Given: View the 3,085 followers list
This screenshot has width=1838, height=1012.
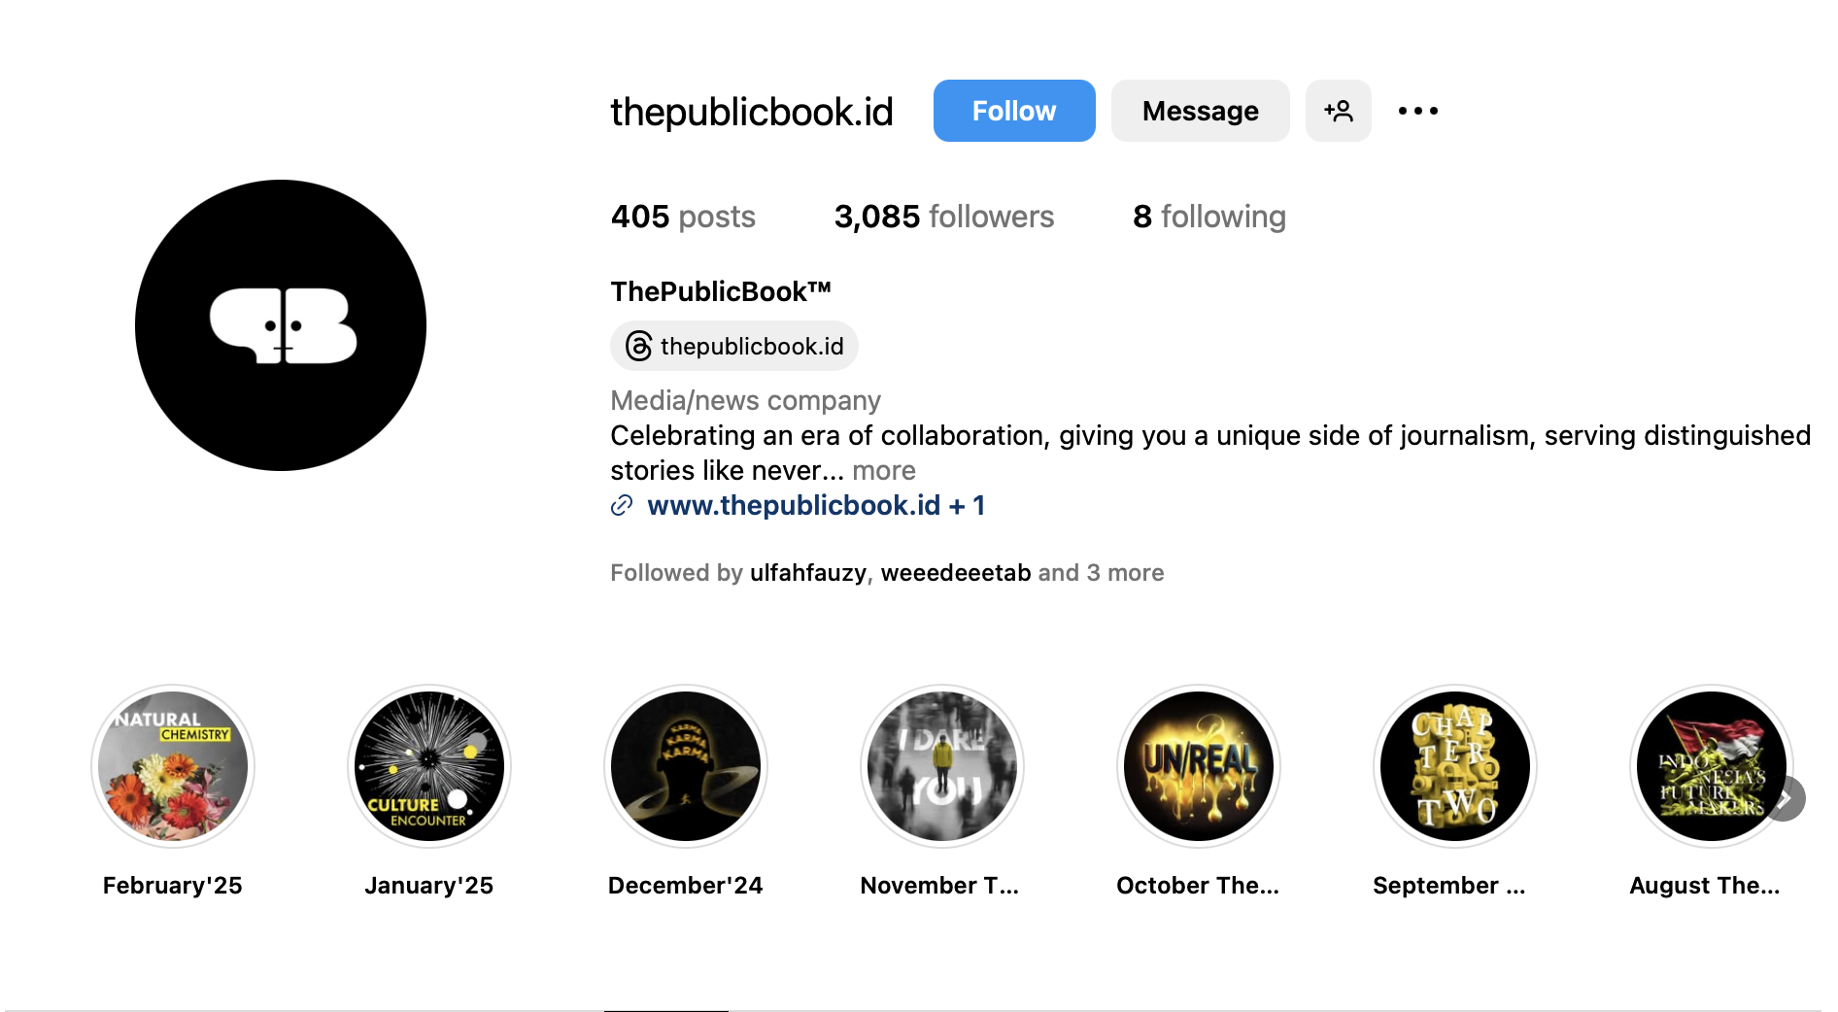Looking at the screenshot, I should pos(943,216).
